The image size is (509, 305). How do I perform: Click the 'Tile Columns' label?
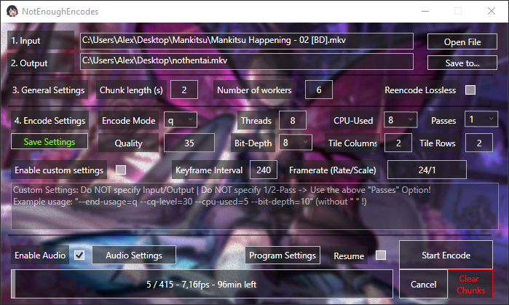[x=352, y=143]
